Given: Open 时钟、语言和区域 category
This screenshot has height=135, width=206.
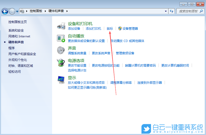Looking at the screenshot, I should pyautogui.click(x=21, y=66).
